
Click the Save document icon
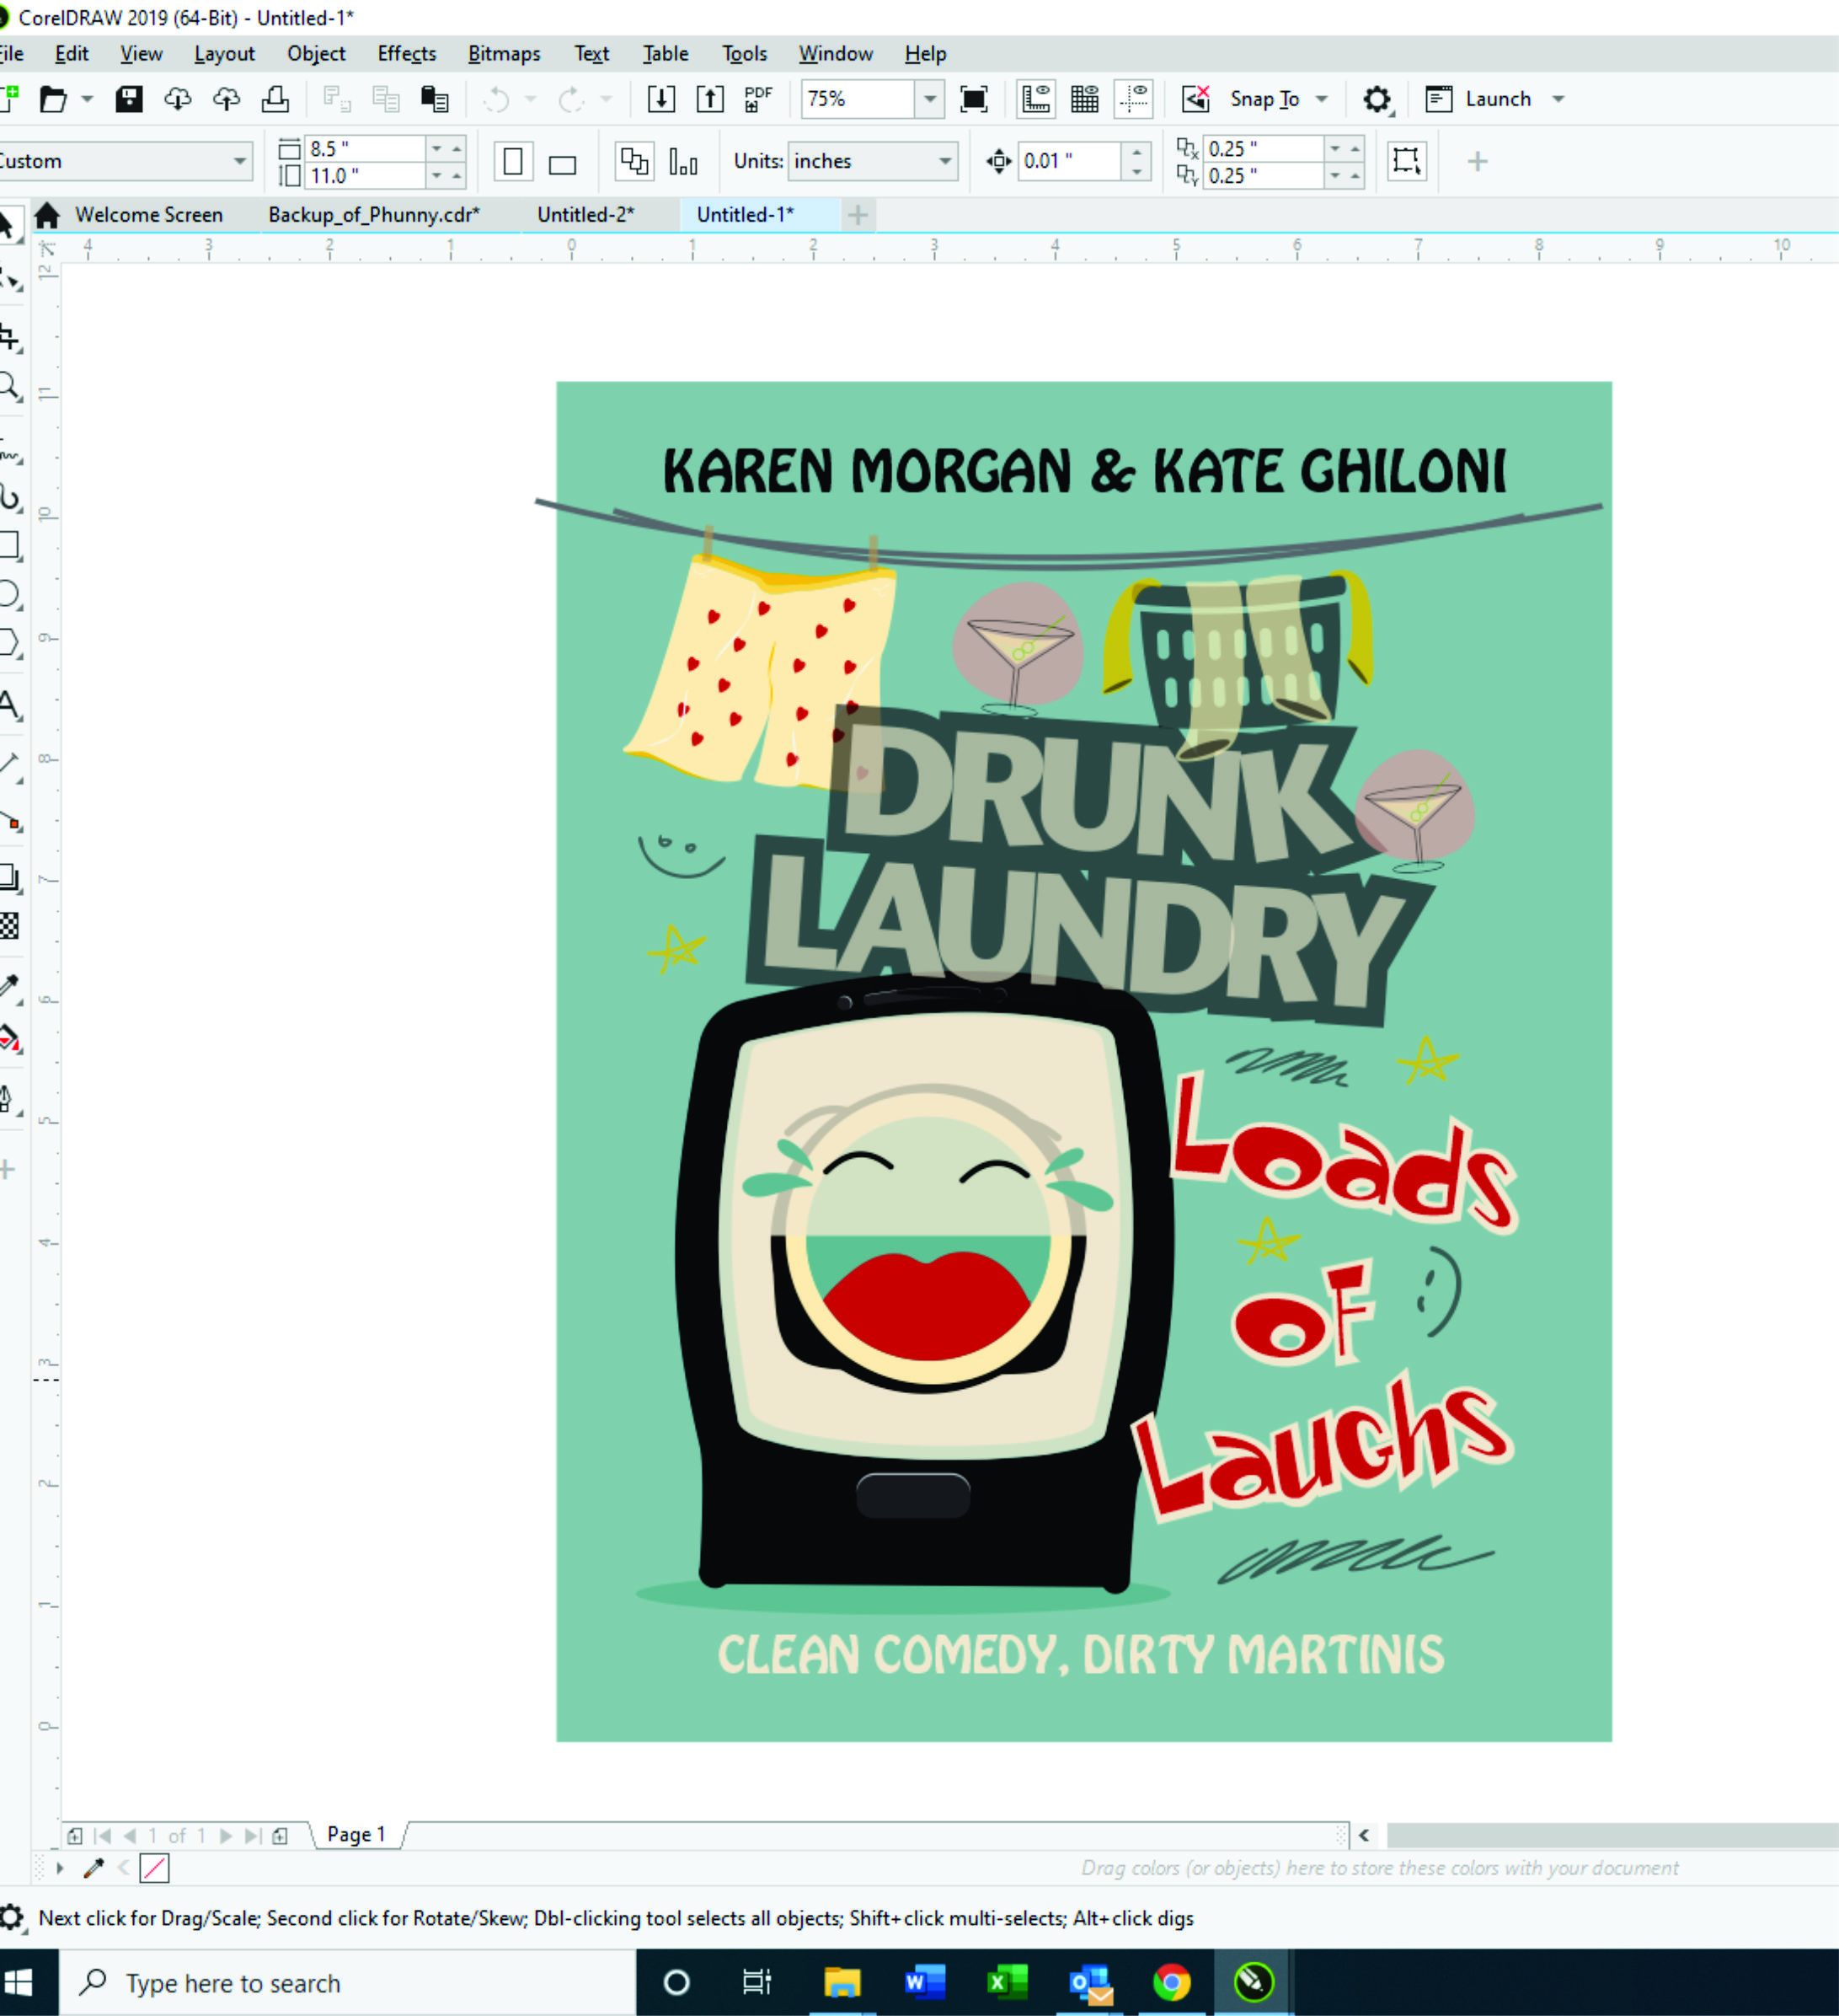pyautogui.click(x=129, y=99)
